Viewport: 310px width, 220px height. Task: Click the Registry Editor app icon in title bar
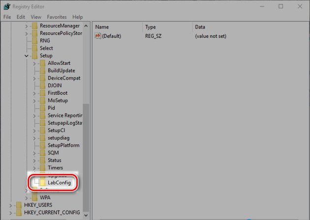pyautogui.click(x=7, y=6)
